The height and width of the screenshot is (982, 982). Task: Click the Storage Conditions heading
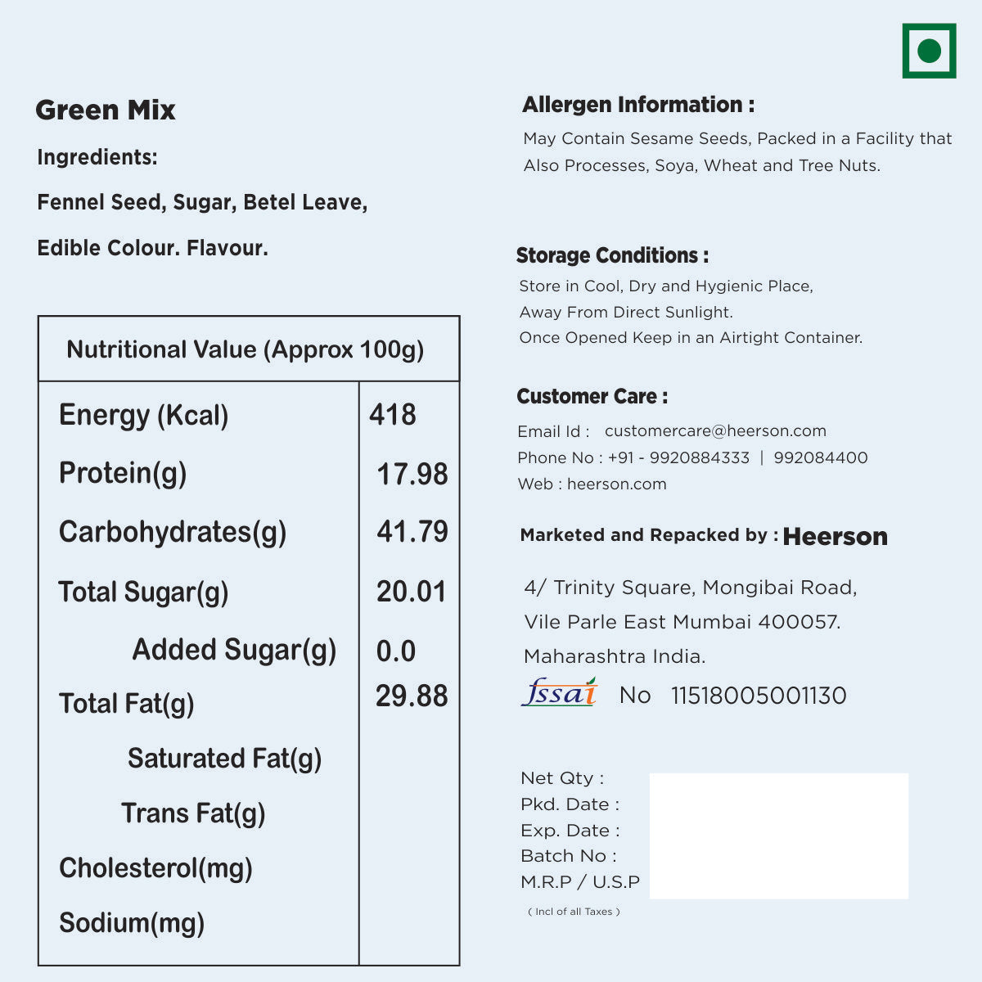(612, 255)
